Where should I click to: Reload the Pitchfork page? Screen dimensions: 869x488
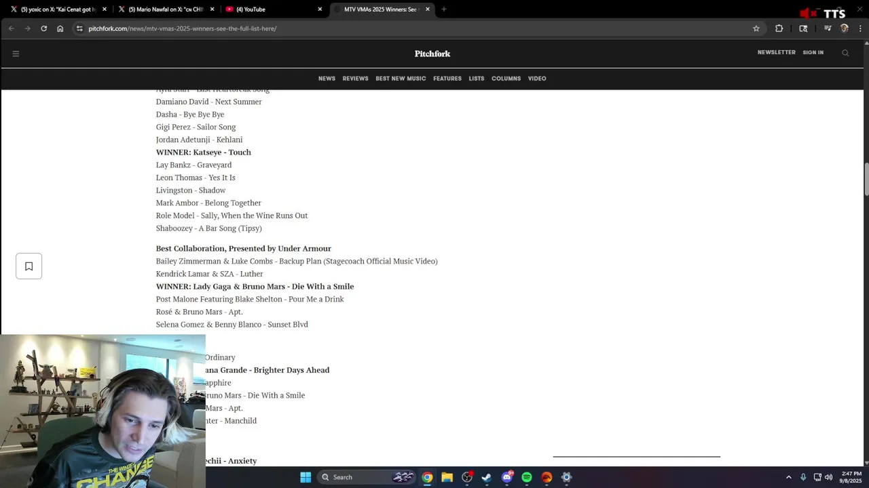click(44, 28)
